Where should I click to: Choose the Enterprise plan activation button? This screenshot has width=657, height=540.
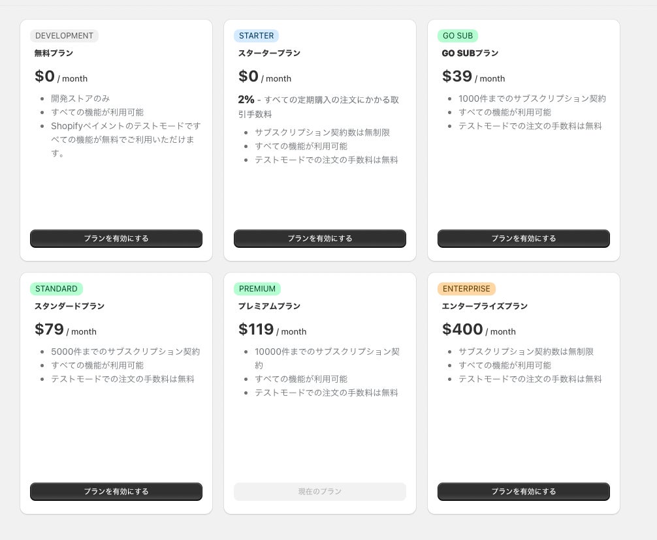tap(524, 492)
